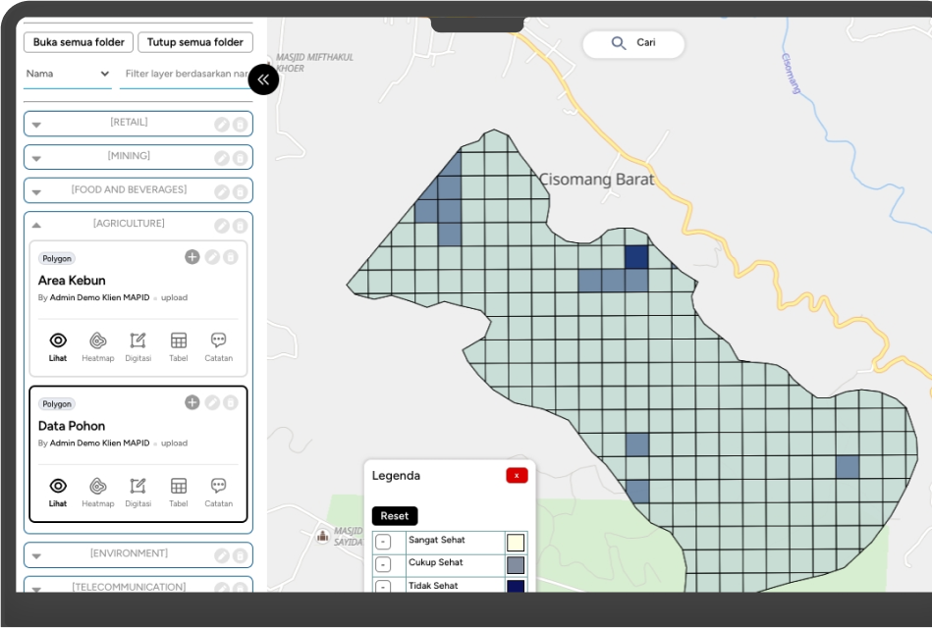Open Catatan notes for Data Pohon

[218, 492]
